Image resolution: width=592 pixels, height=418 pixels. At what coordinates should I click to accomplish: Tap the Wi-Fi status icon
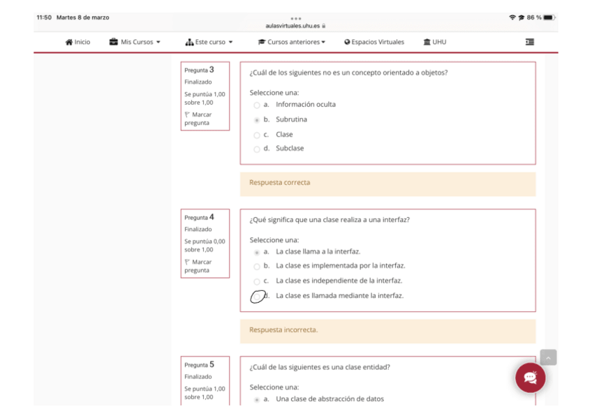[x=512, y=17]
